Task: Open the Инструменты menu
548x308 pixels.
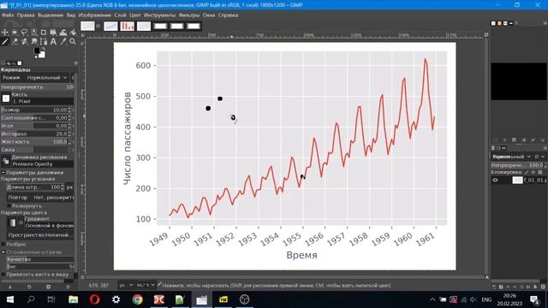Action: (160, 15)
